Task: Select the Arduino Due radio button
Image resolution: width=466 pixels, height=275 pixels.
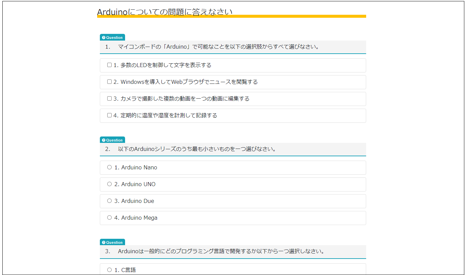Action: pos(109,201)
